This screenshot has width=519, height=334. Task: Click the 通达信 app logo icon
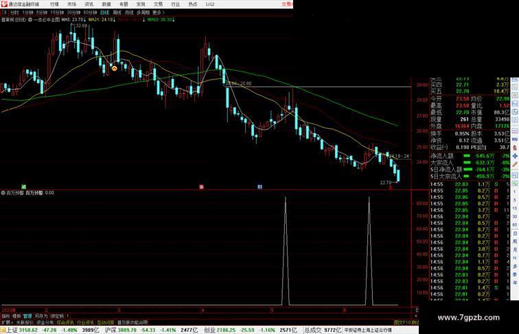pyautogui.click(x=4, y=4)
